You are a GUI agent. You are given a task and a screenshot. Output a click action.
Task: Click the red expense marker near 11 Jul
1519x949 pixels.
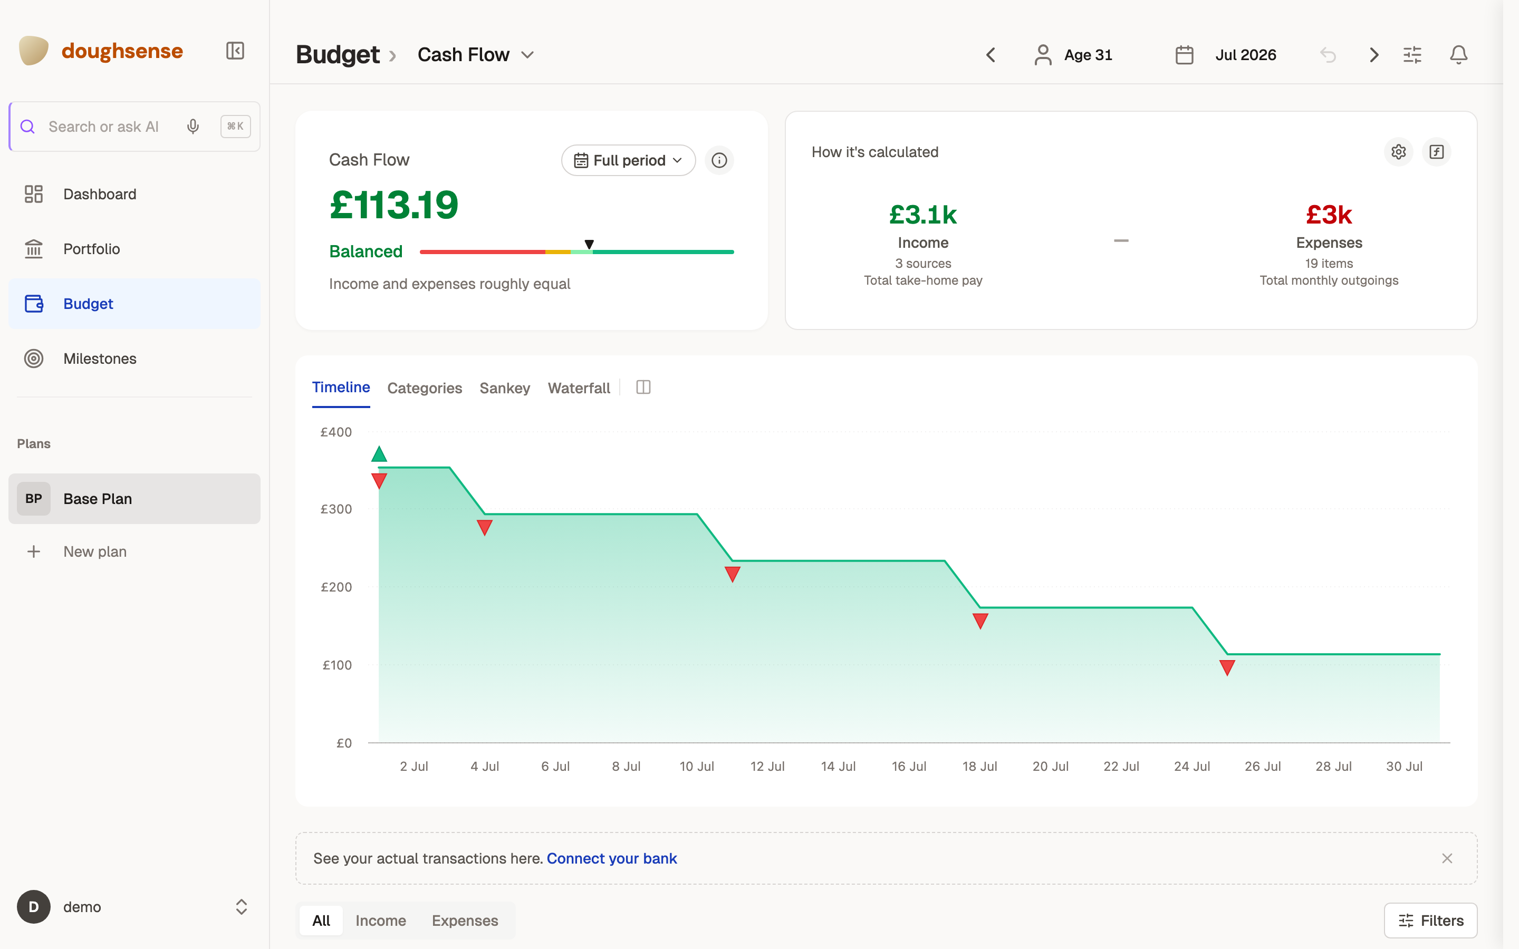pyautogui.click(x=733, y=574)
